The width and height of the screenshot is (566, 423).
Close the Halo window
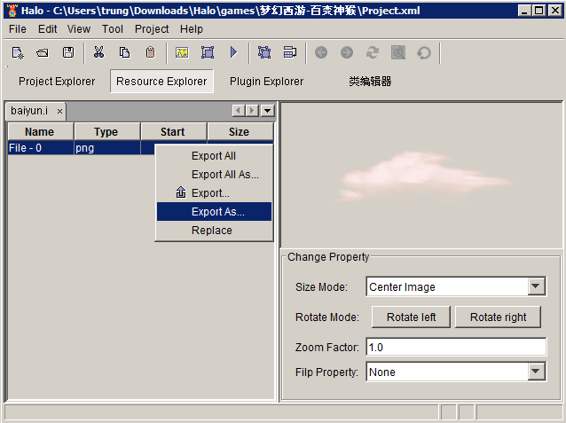[x=554, y=11]
